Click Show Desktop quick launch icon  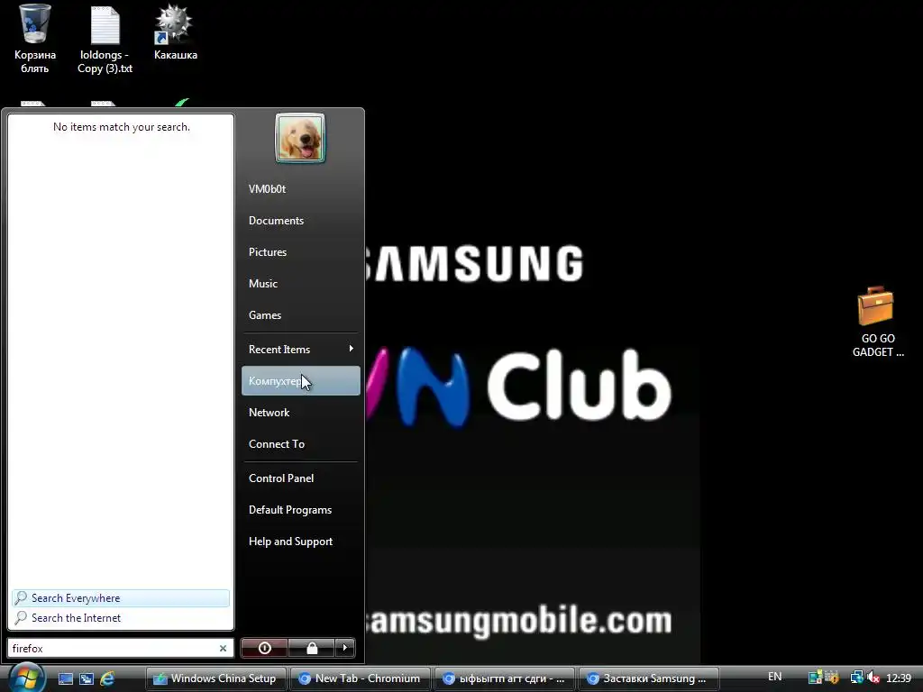[x=66, y=678]
